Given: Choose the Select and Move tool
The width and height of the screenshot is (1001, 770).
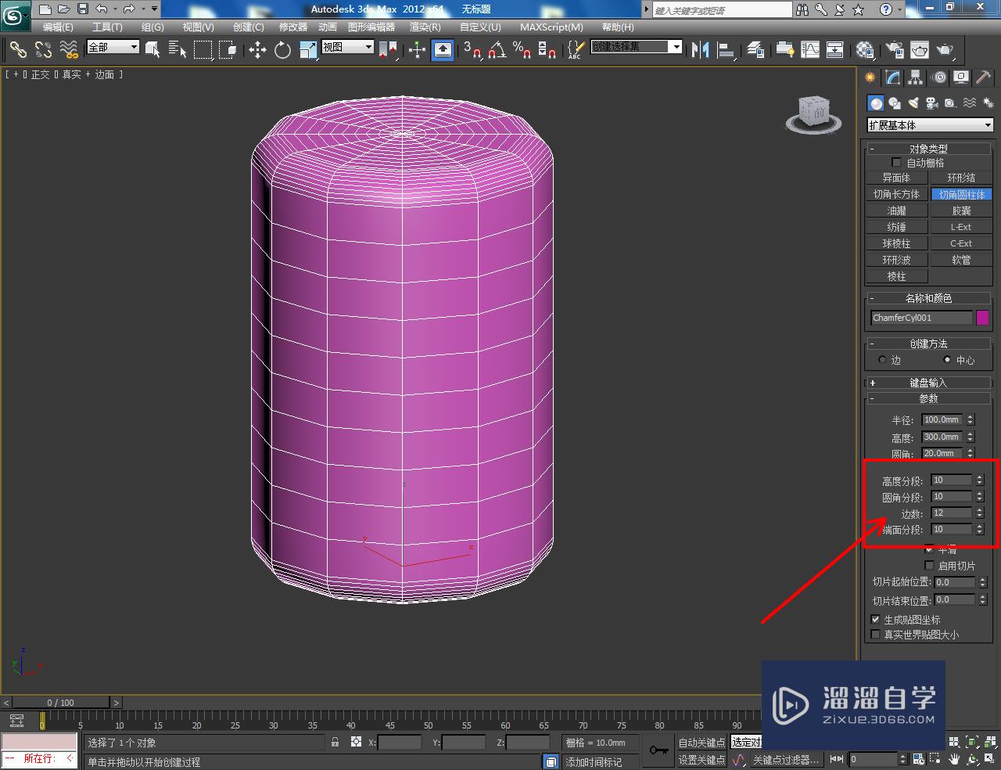Looking at the screenshot, I should [257, 50].
